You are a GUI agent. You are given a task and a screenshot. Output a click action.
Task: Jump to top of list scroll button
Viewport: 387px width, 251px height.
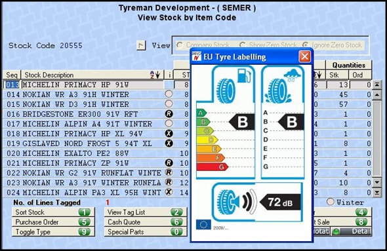click(x=377, y=85)
